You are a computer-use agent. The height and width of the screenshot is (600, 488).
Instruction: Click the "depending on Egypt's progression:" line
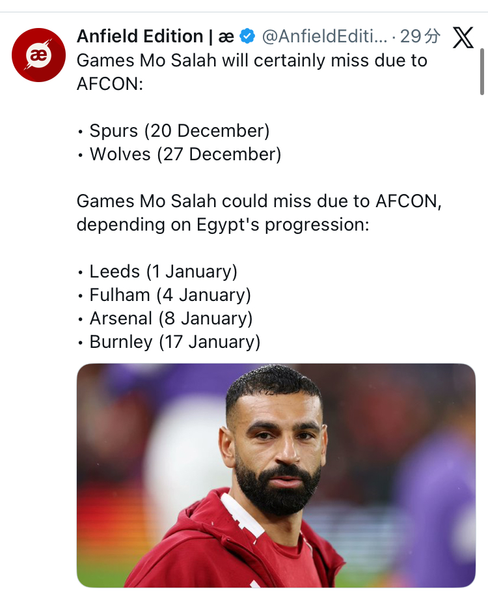coord(223,225)
